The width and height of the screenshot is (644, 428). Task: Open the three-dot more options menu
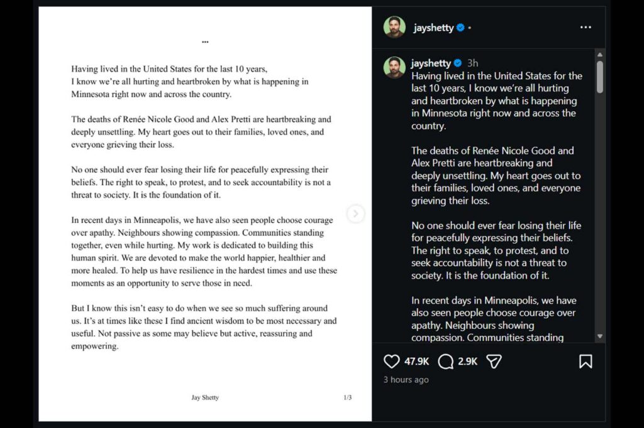[586, 28]
